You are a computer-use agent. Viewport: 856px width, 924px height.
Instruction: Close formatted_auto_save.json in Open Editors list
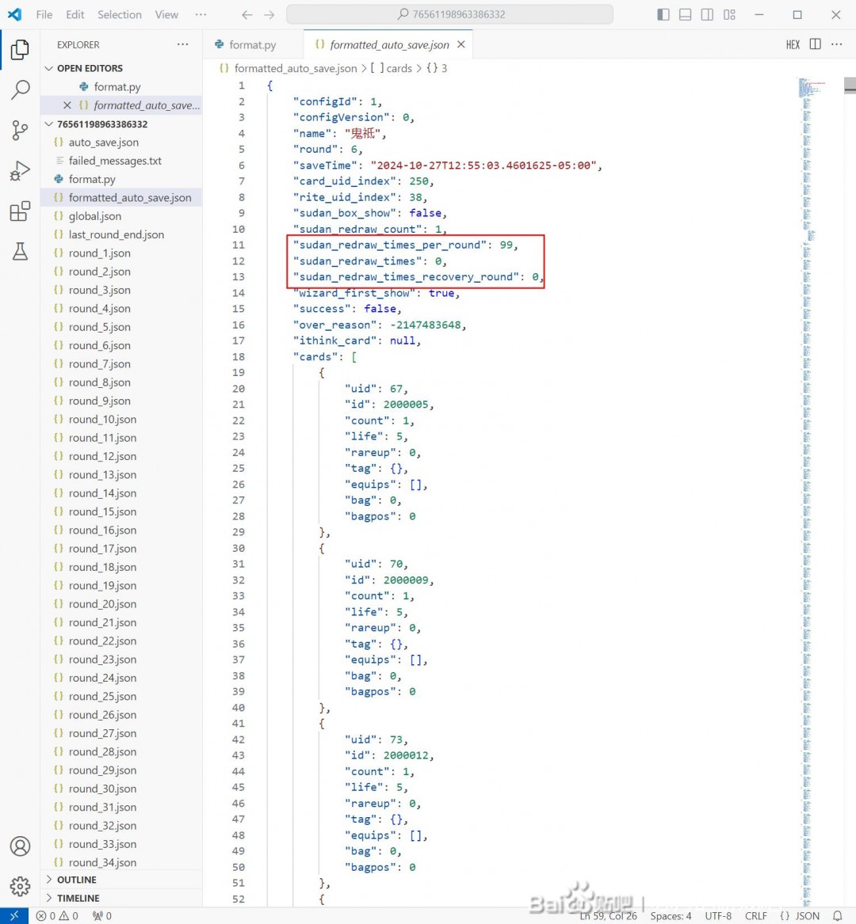(67, 105)
